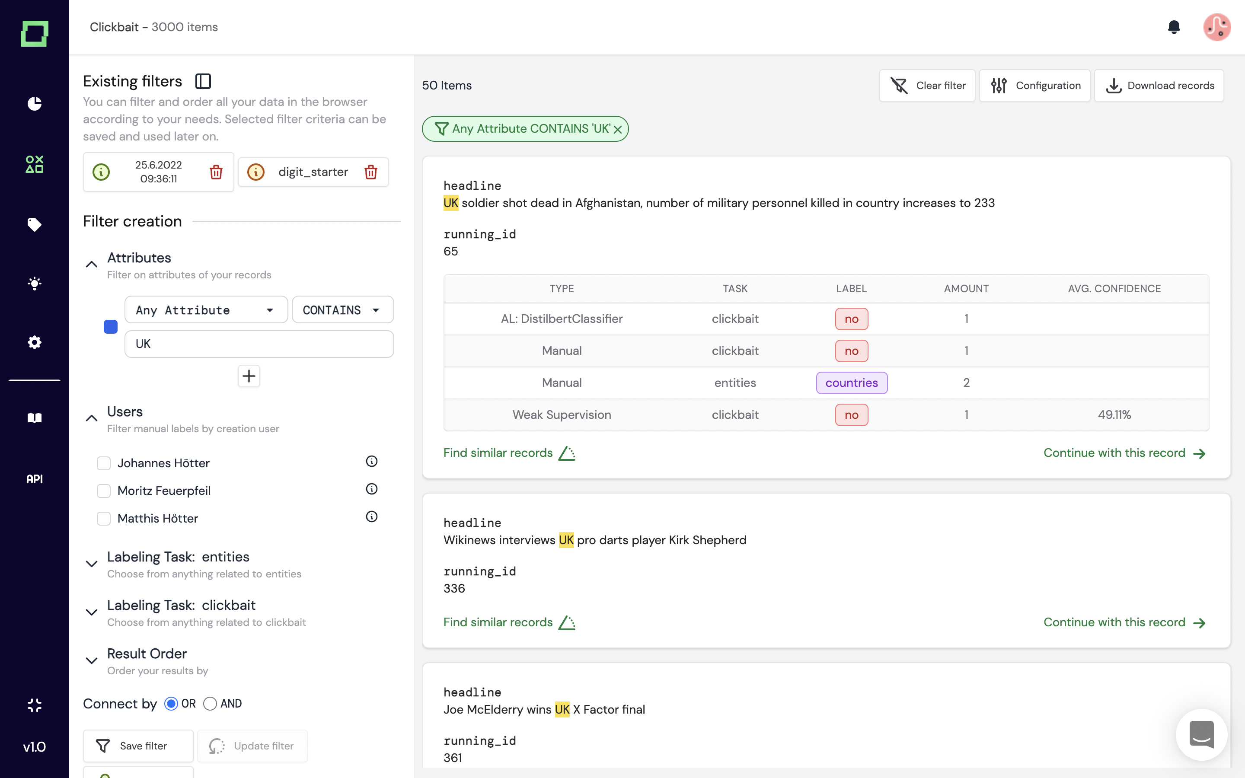Check the Matthis Hötter user checkbox
This screenshot has height=778, width=1245.
104,518
